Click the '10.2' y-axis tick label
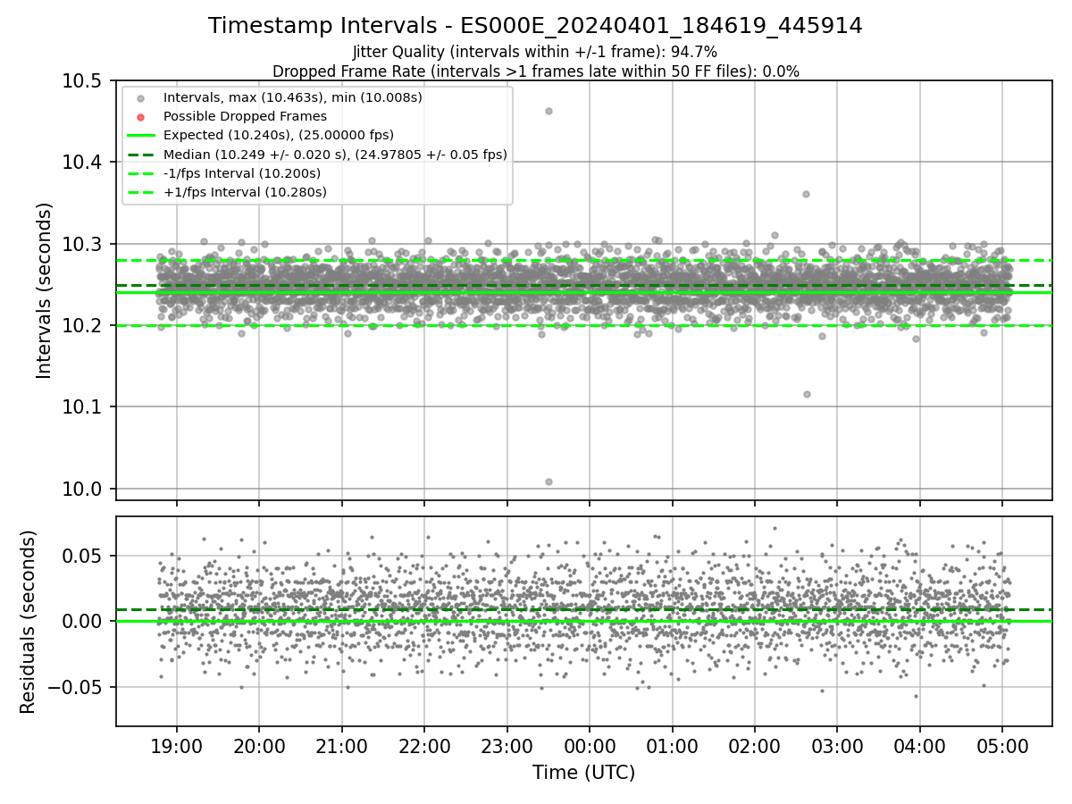1072x804 pixels. 81,326
